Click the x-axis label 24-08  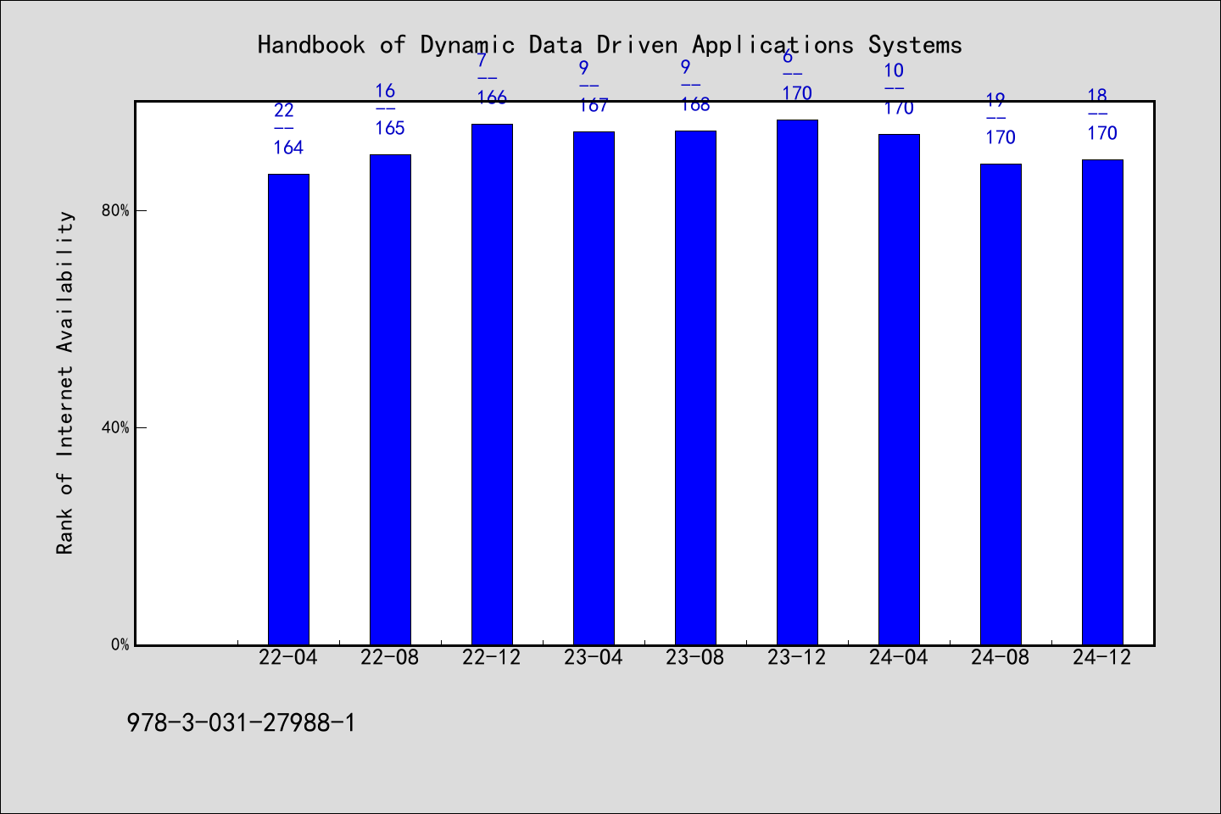pos(1001,658)
